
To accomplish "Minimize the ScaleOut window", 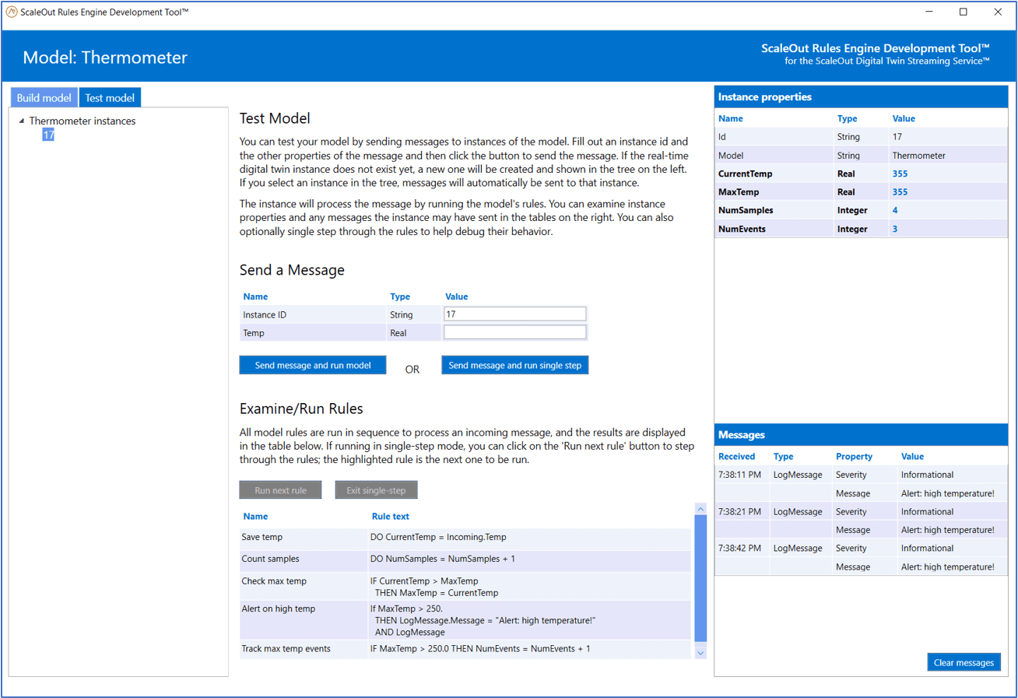I will (x=929, y=12).
